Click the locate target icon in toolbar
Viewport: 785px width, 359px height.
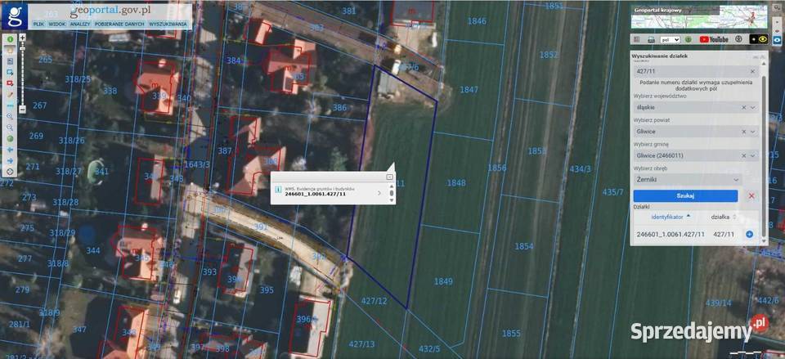pos(10,172)
